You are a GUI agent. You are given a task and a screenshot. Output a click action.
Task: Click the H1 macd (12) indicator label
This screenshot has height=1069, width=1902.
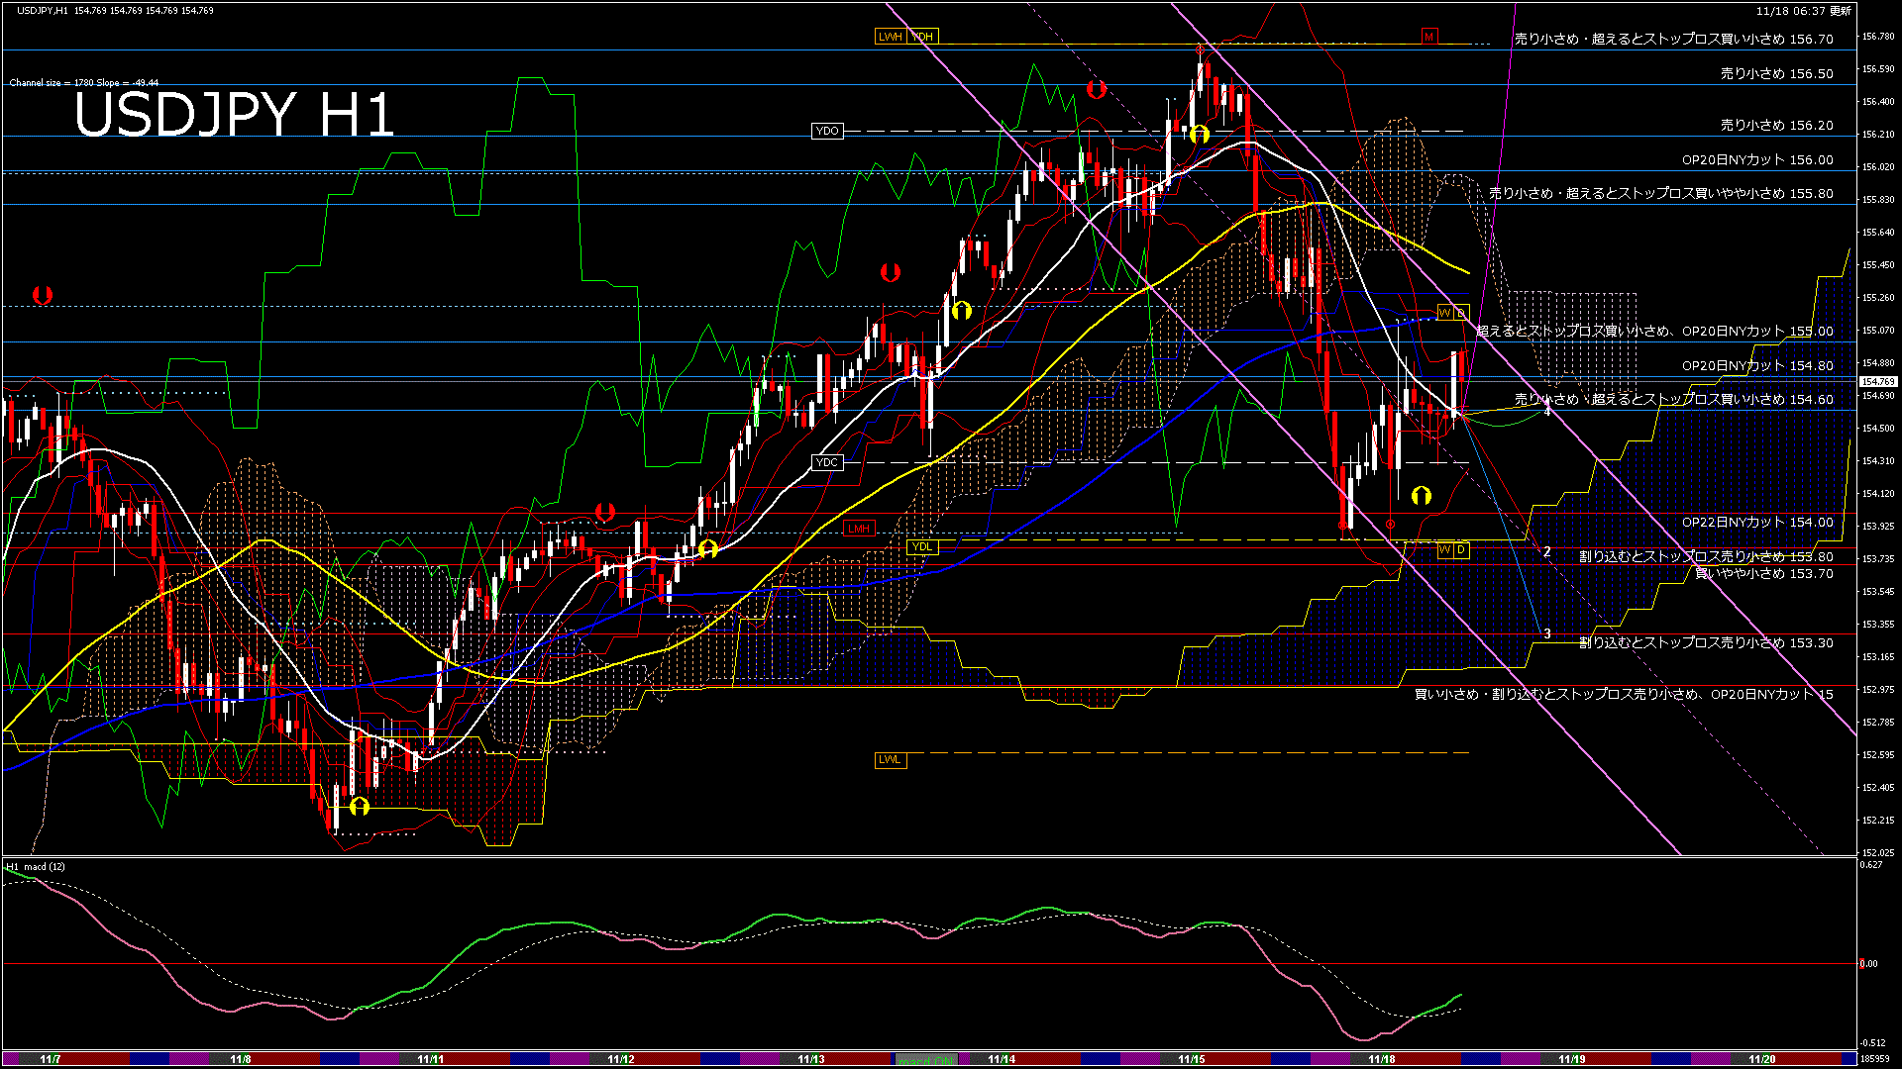click(37, 867)
